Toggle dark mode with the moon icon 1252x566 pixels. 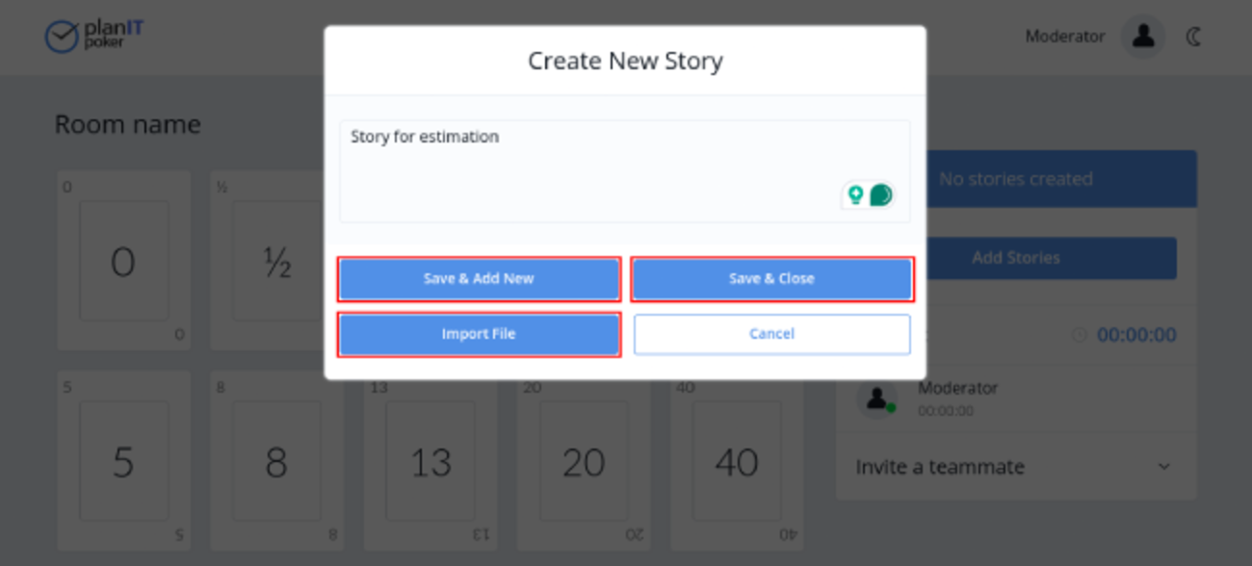pos(1194,37)
